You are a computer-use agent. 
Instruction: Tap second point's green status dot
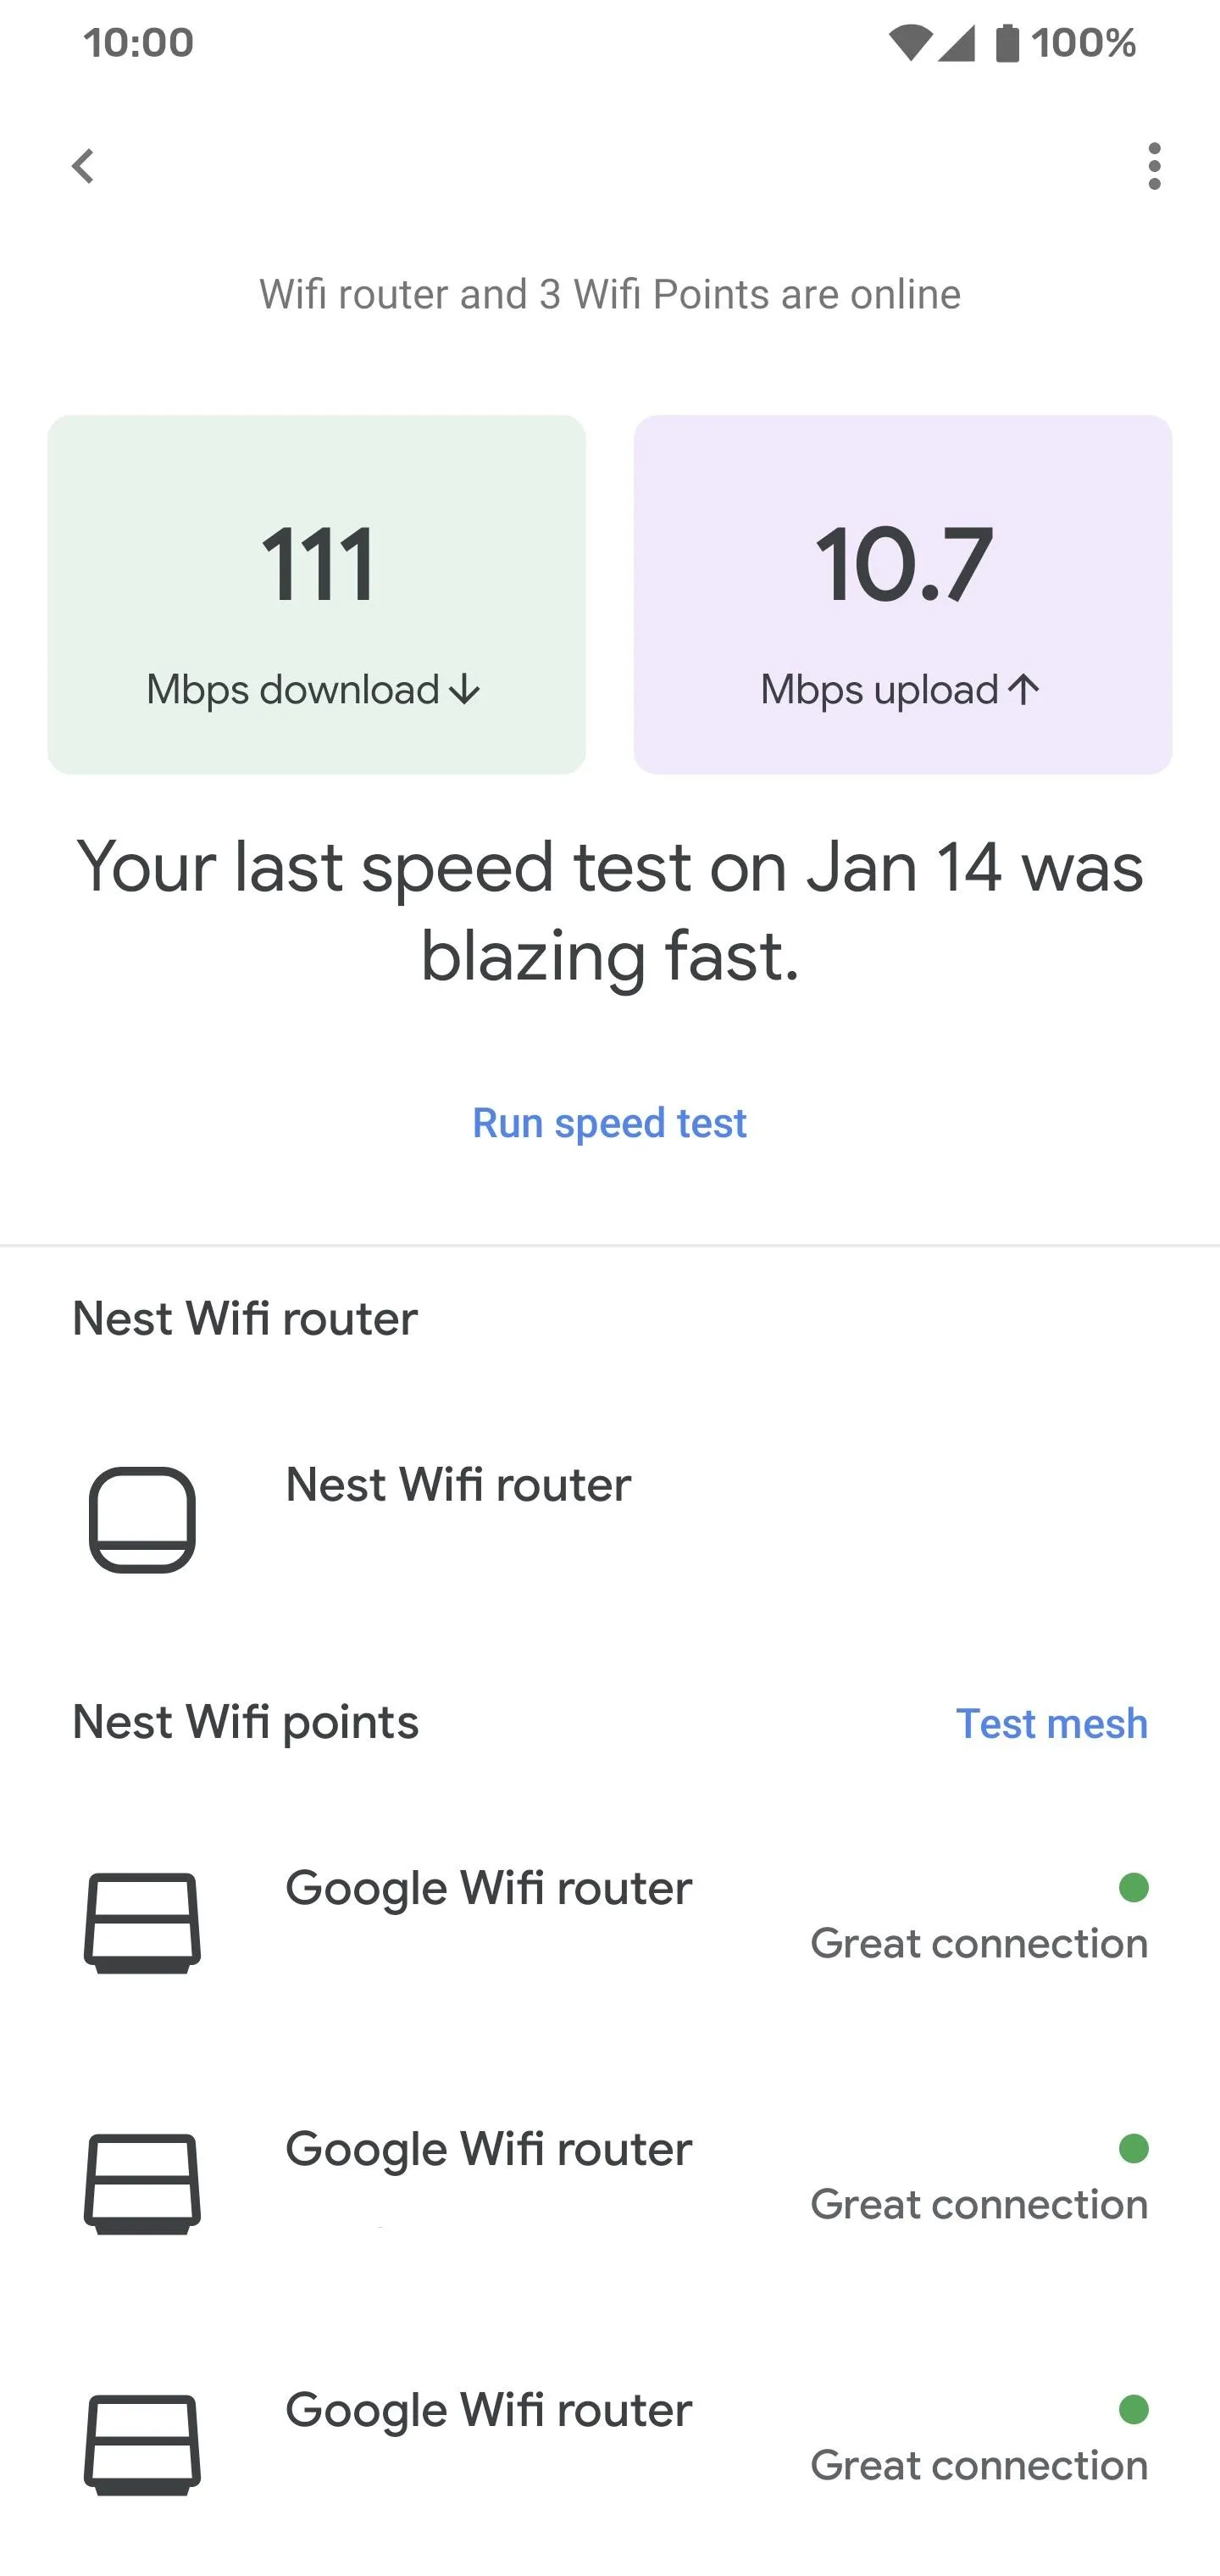(x=1133, y=2148)
